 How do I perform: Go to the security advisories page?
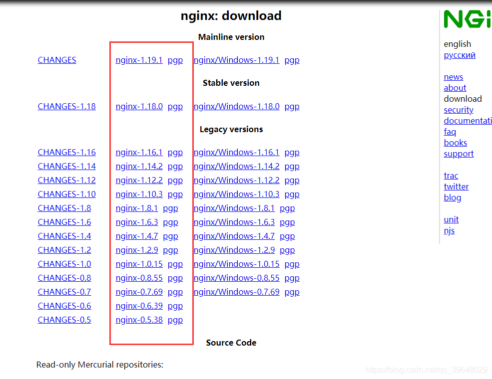tap(458, 110)
